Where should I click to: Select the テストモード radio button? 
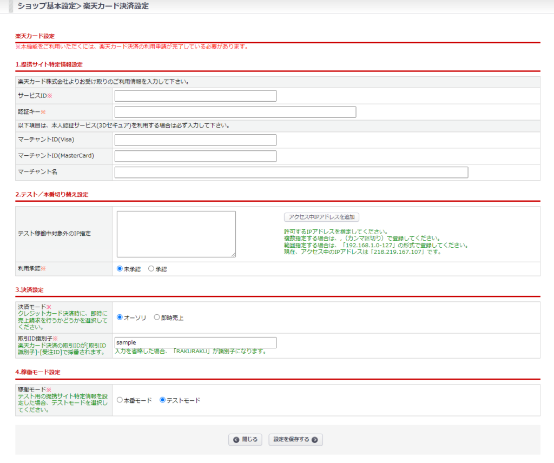(163, 400)
